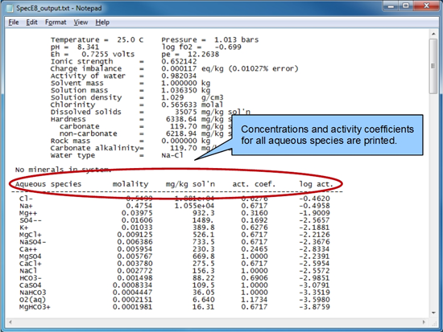Screen dimensions: 443x332
Task: Click the Water type value Na-Cl
Action: coord(172,155)
